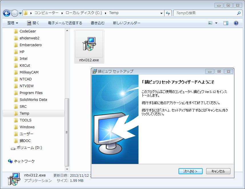Screen dimensions: 245x189
Task: Click the navigation pane scrollbar thumb
Action: (67, 132)
